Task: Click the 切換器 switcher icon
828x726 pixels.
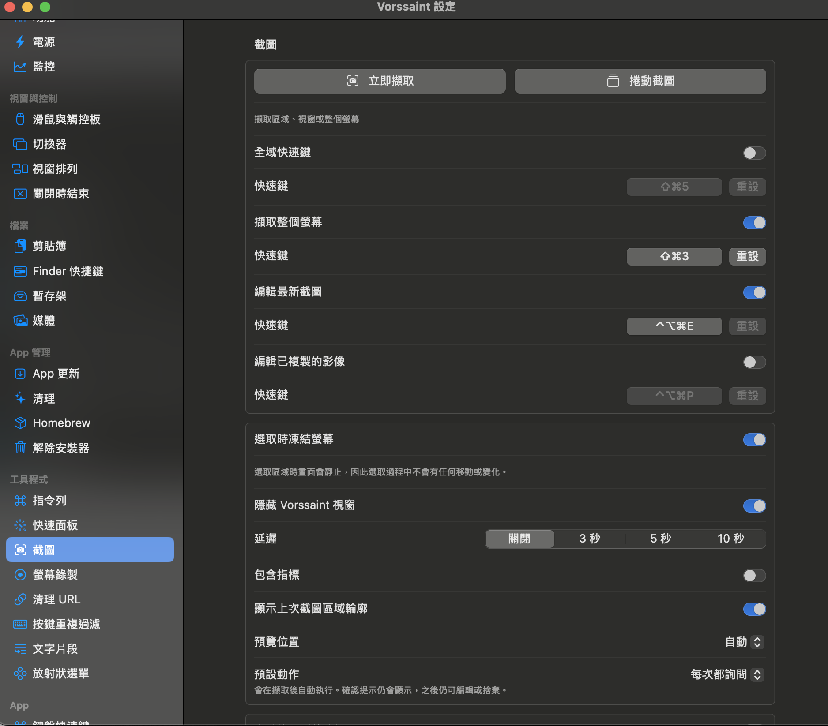Action: pyautogui.click(x=20, y=144)
